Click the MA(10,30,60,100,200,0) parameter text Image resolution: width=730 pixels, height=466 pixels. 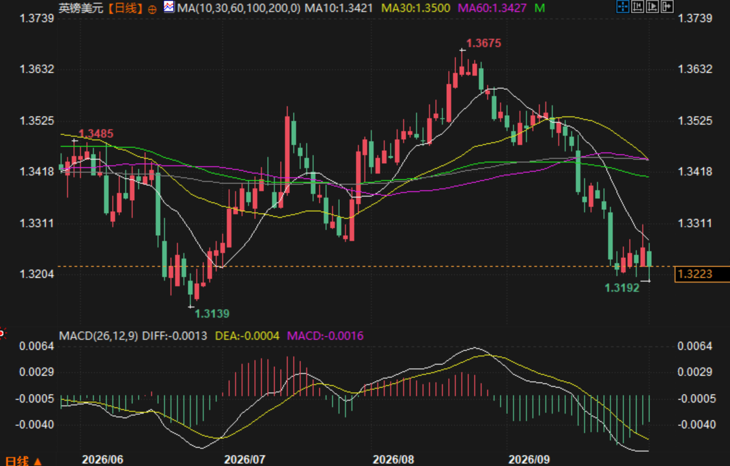point(239,8)
